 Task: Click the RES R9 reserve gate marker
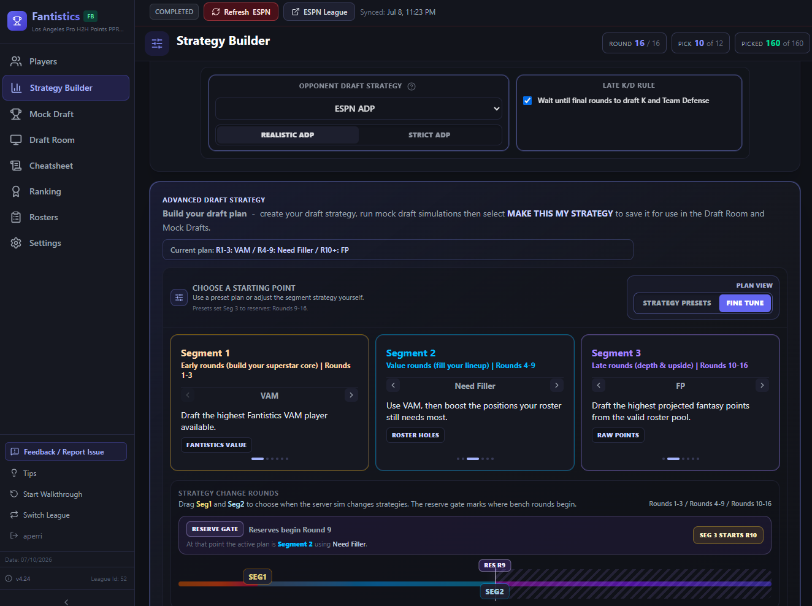(x=495, y=565)
